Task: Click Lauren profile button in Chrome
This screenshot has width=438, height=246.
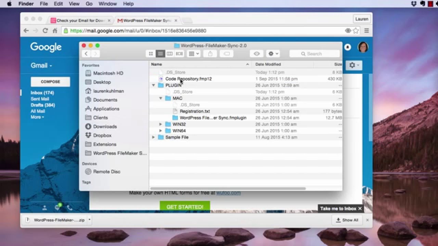Action: tap(362, 19)
